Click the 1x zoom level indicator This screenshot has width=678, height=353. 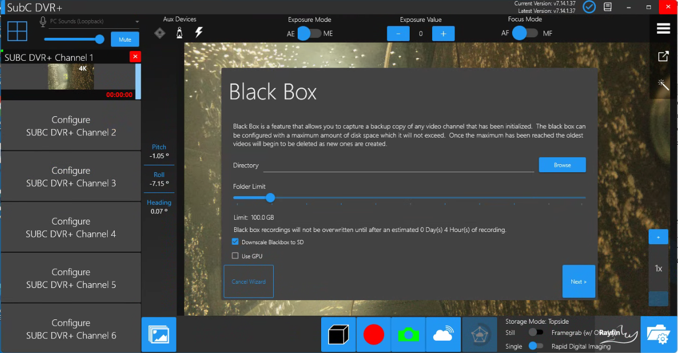pos(658,268)
